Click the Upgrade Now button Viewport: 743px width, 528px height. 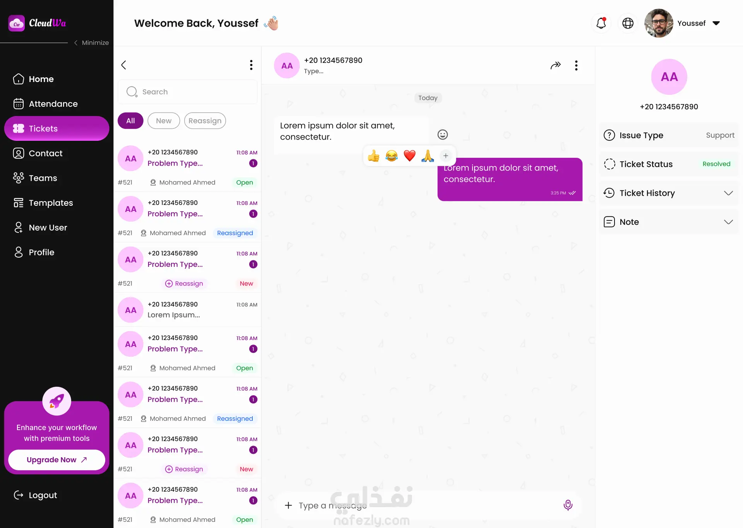(x=56, y=460)
